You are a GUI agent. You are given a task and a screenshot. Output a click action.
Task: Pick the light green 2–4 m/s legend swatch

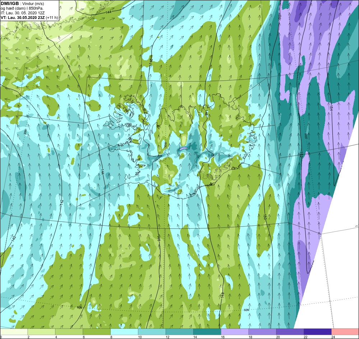41,331
